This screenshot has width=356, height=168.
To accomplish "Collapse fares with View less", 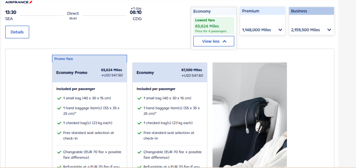I will pyautogui.click(x=213, y=41).
